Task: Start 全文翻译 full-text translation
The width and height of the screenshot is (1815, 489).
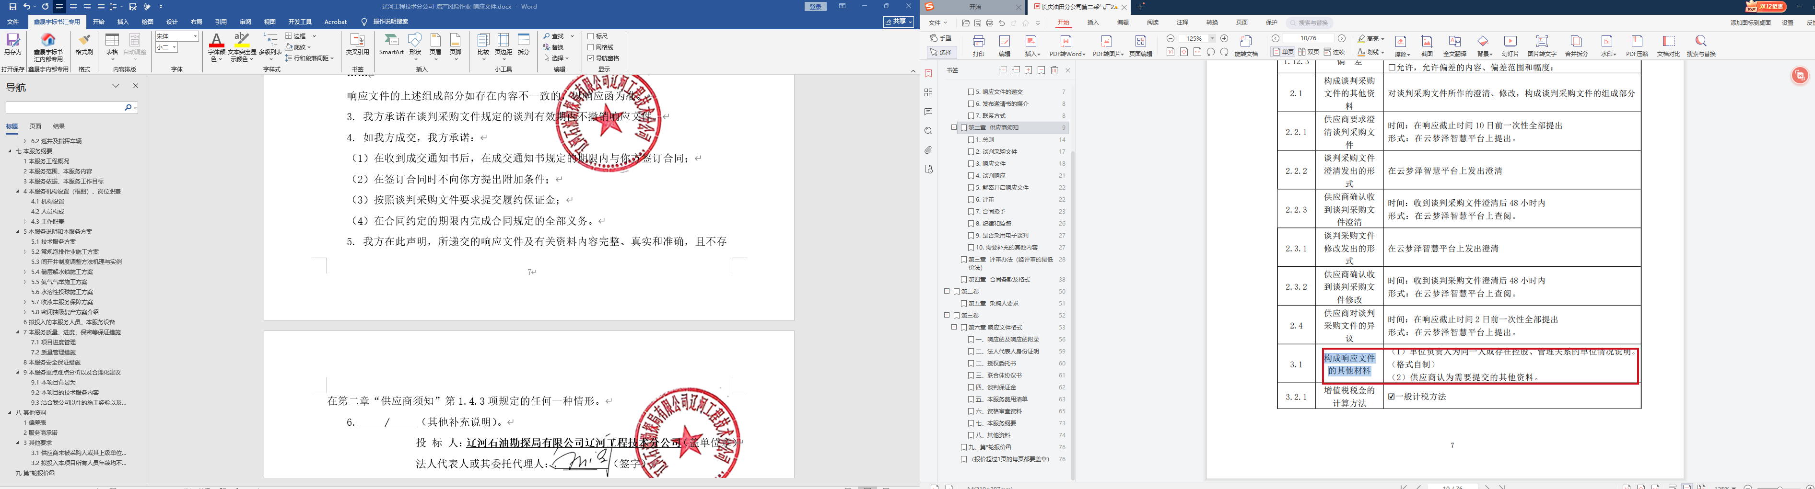Action: [x=1455, y=45]
